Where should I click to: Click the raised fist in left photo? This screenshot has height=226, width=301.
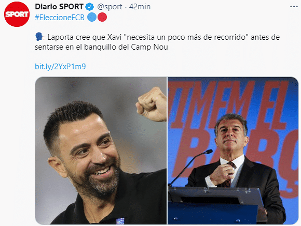coord(152,104)
